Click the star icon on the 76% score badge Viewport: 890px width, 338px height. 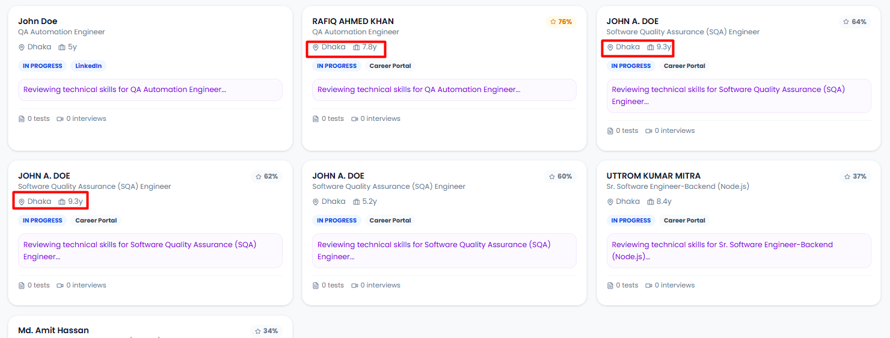click(553, 22)
